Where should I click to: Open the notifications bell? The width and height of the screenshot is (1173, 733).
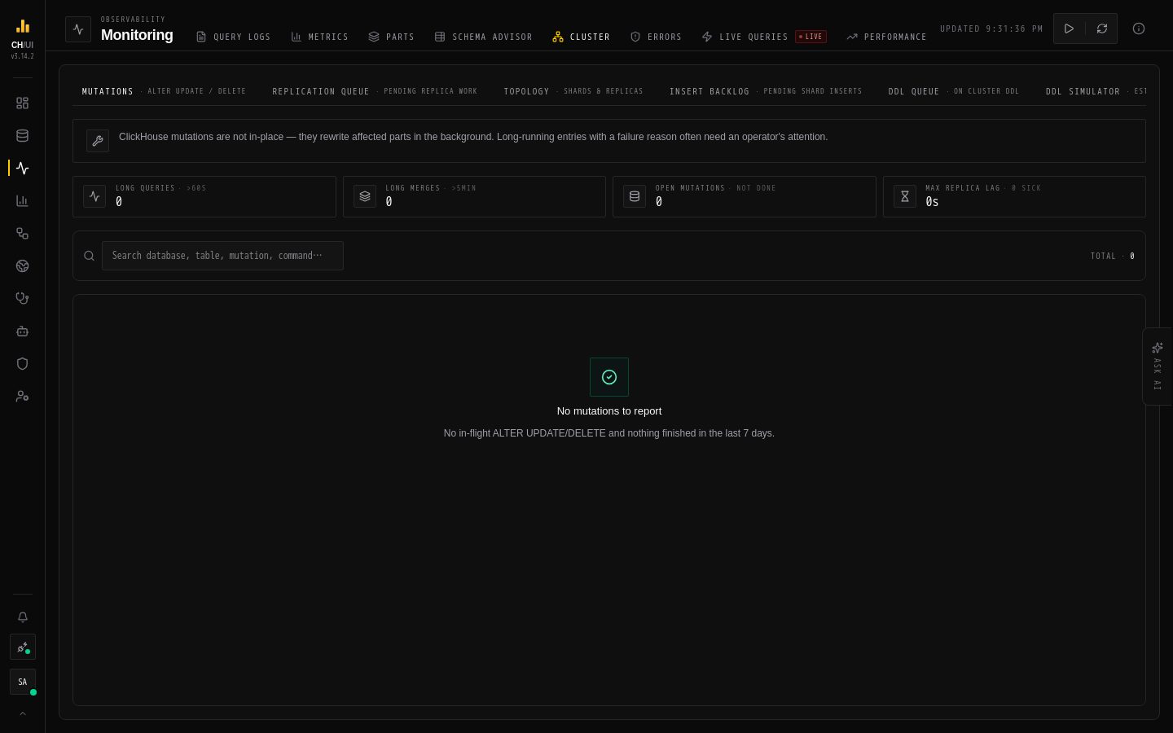pos(22,617)
